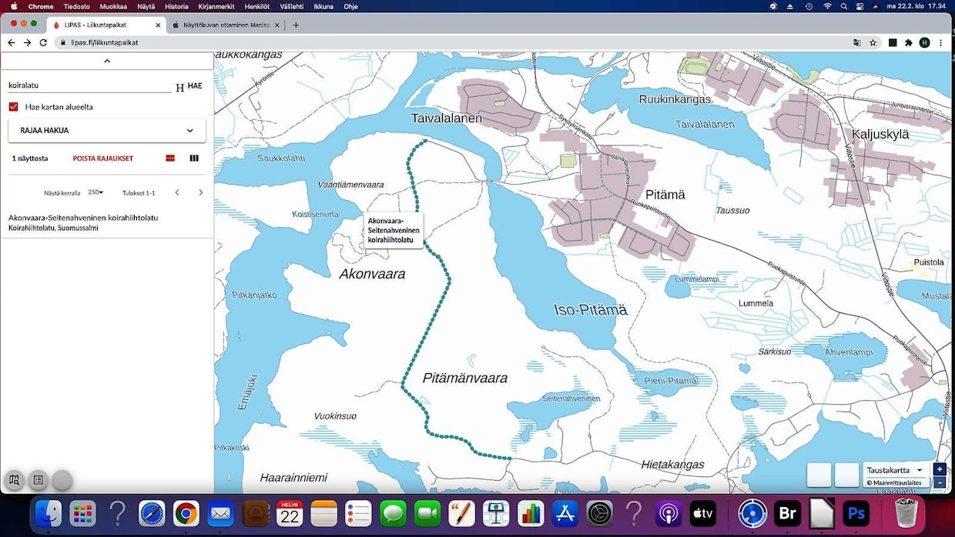Switch to the 'Näyttökuvan ottaminen' browser tab
This screenshot has height=537, width=955.
tap(221, 25)
